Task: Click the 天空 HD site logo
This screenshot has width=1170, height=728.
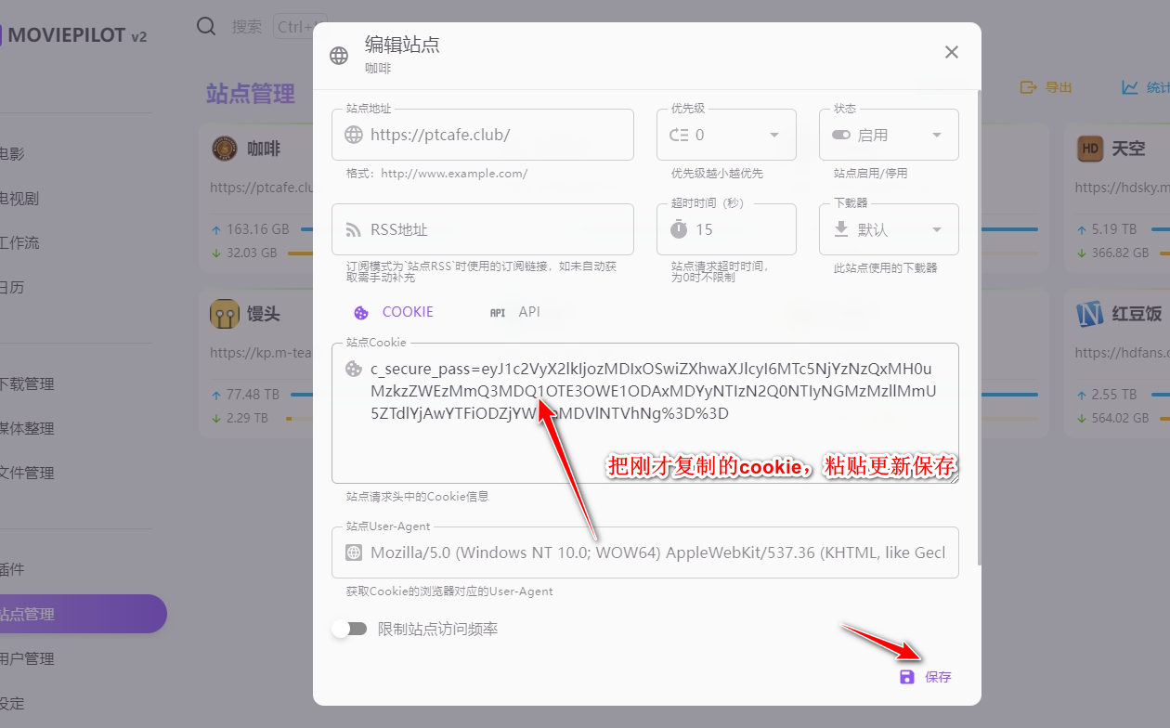Action: click(x=1089, y=149)
